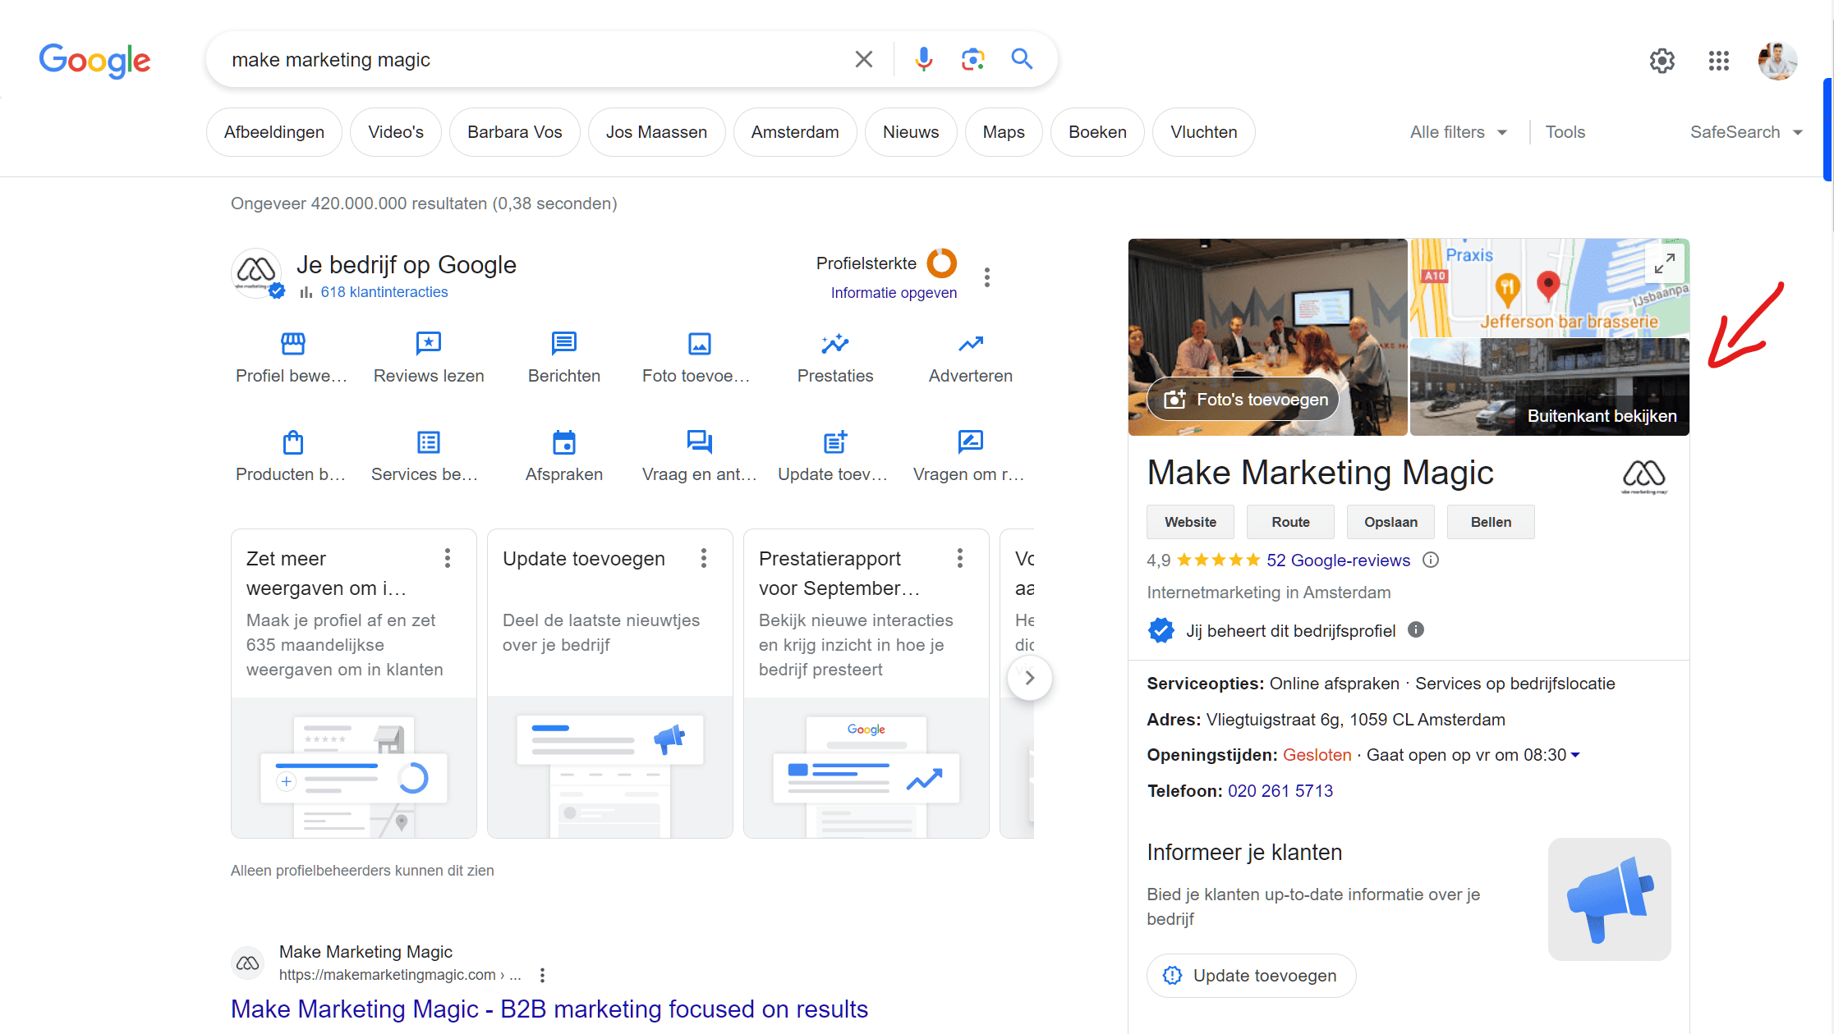Expand the map to full view
The image size is (1834, 1034).
(1665, 263)
